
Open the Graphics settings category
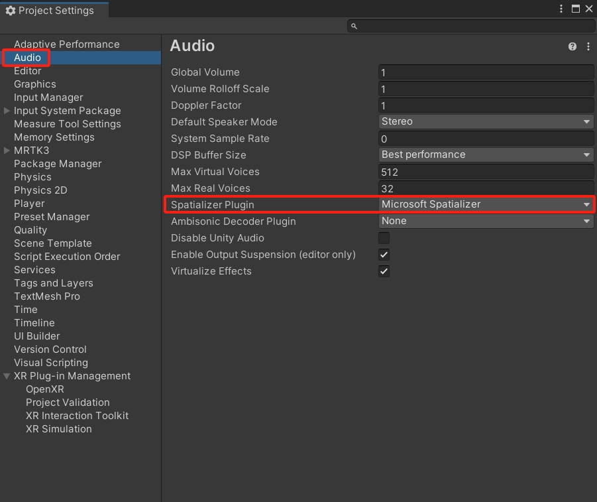click(34, 84)
